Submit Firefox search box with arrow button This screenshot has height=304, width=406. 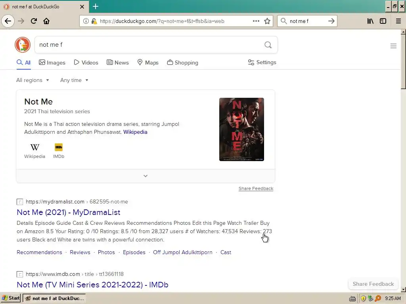pyautogui.click(x=331, y=21)
